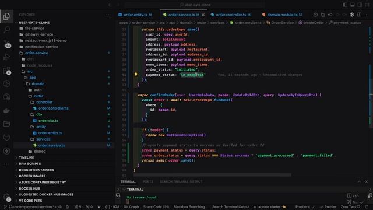Click Search Terminal Output status item
Screen dimensions: 373x210
[231, 207]
